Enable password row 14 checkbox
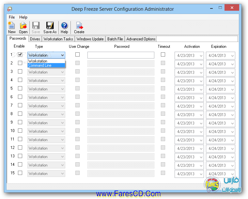Image resolution: width=248 pixels, height=199 pixels. point(20,164)
